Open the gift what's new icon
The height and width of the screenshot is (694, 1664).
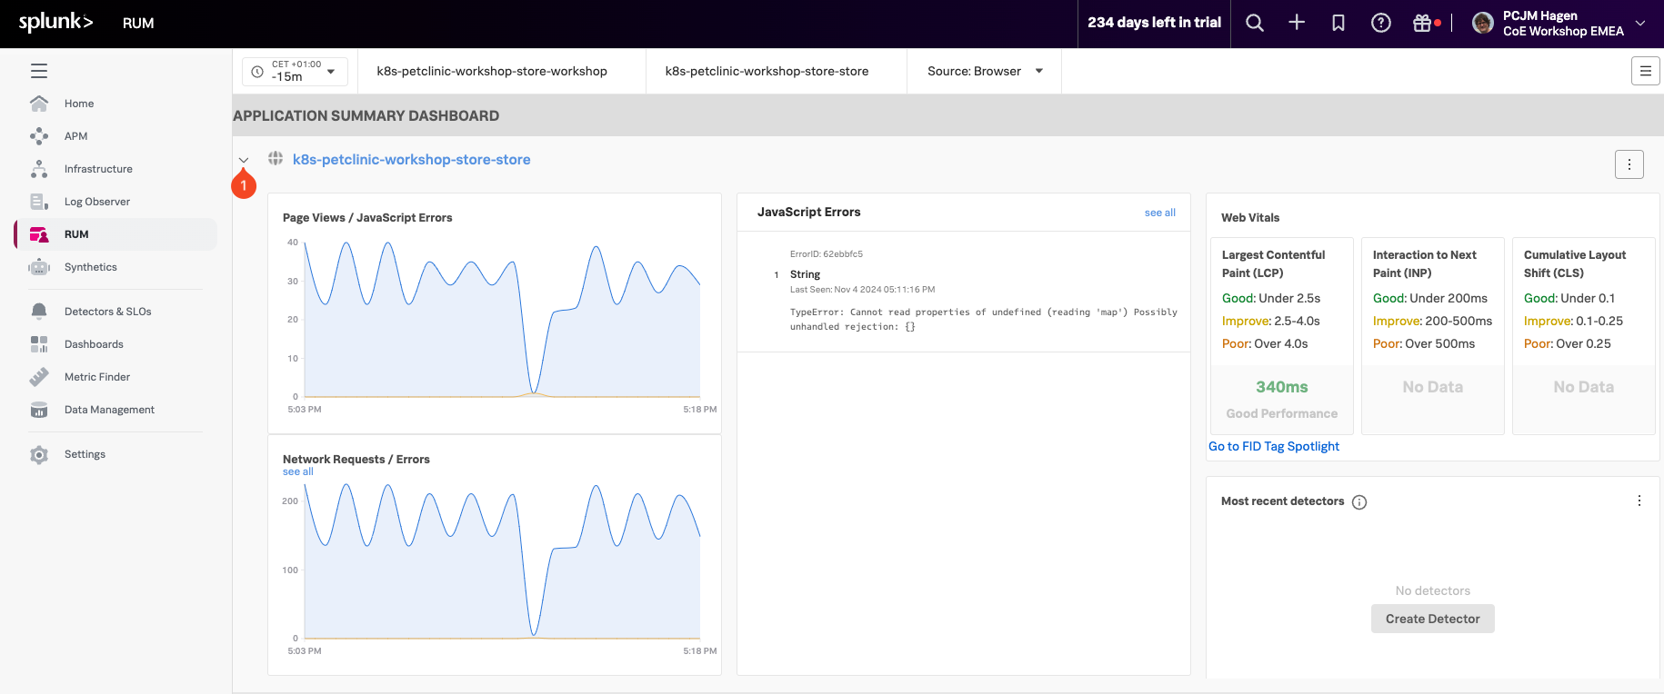(x=1423, y=24)
